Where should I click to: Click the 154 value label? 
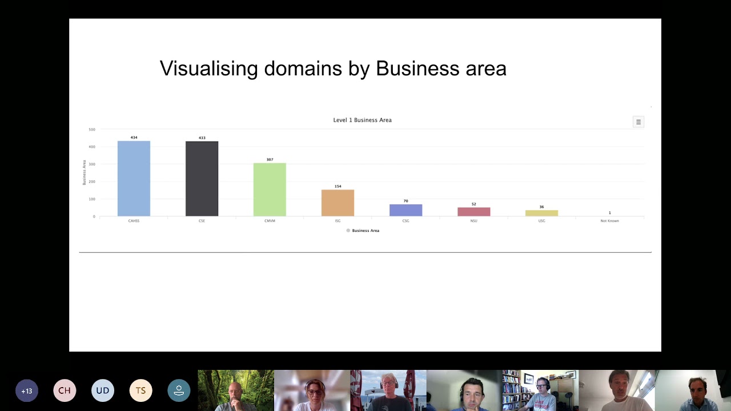pyautogui.click(x=338, y=186)
